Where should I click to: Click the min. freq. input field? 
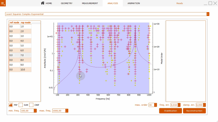[x=27, y=111]
